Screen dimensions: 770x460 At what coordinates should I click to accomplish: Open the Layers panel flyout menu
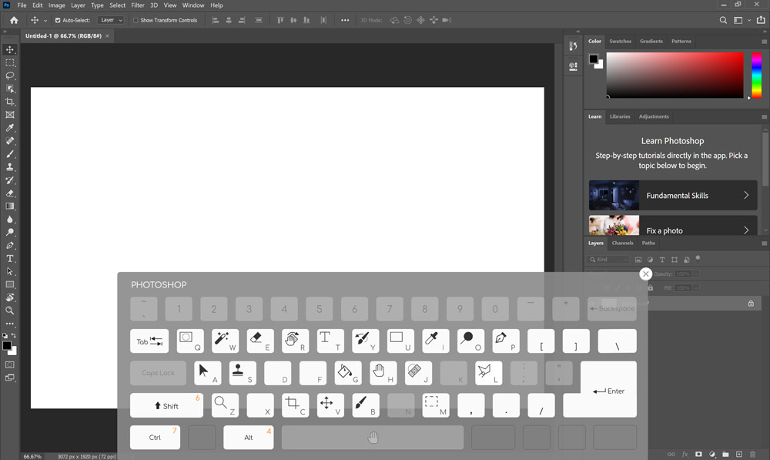pos(764,243)
